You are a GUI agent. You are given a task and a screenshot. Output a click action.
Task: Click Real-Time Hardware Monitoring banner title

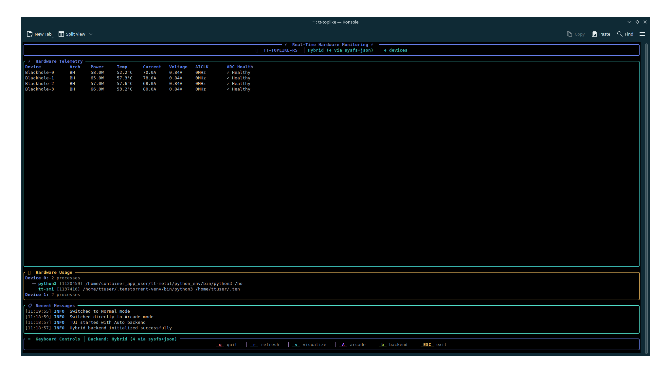(x=330, y=45)
